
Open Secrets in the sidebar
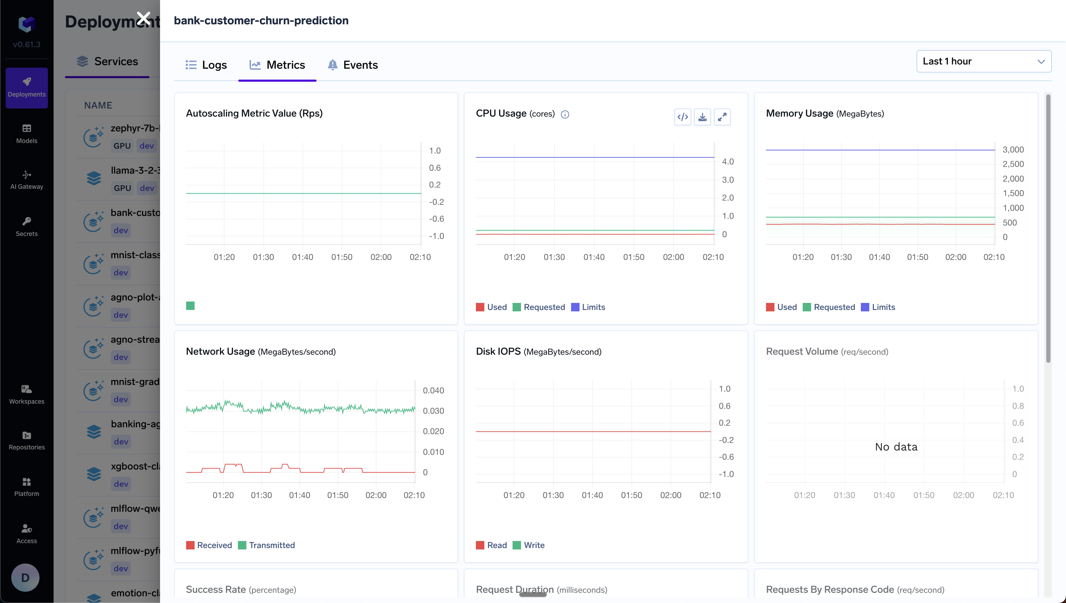(26, 227)
